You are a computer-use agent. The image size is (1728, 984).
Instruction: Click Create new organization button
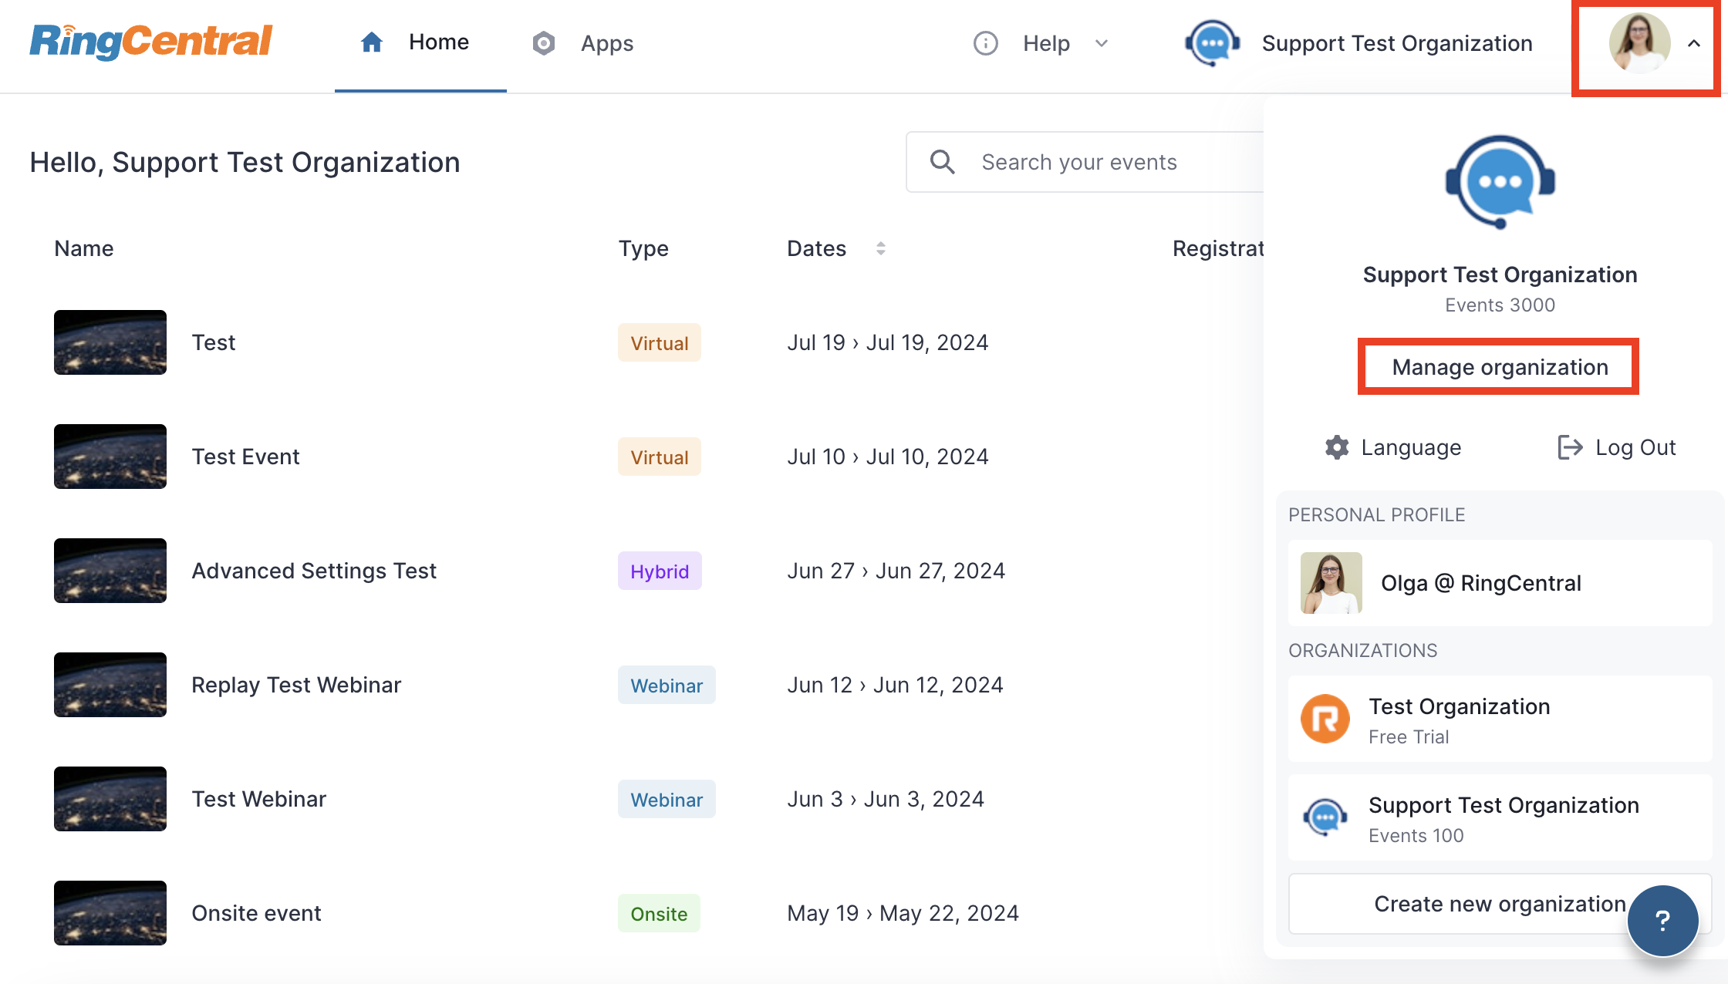click(x=1466, y=904)
